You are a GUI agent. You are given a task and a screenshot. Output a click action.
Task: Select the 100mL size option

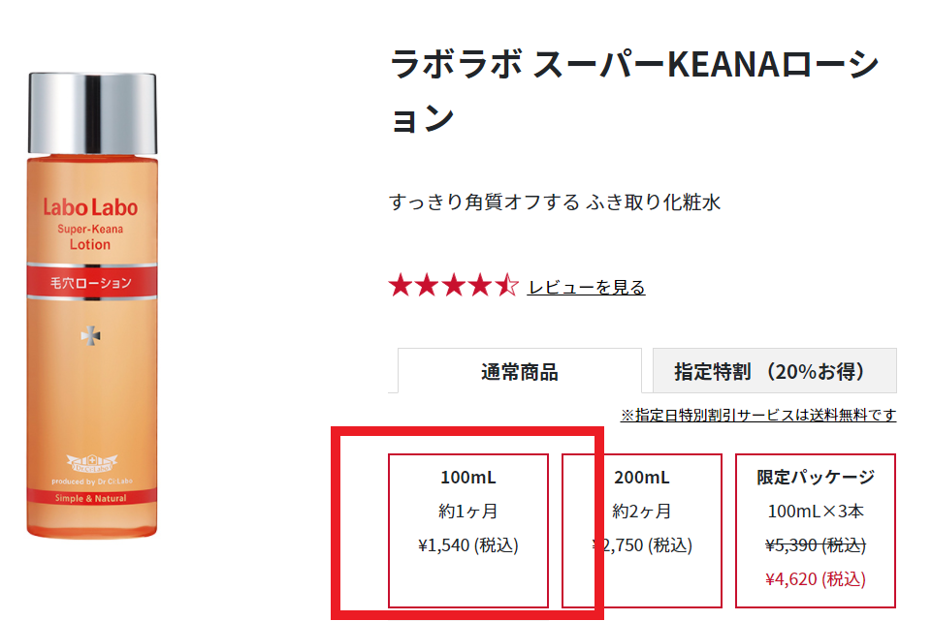click(x=468, y=531)
